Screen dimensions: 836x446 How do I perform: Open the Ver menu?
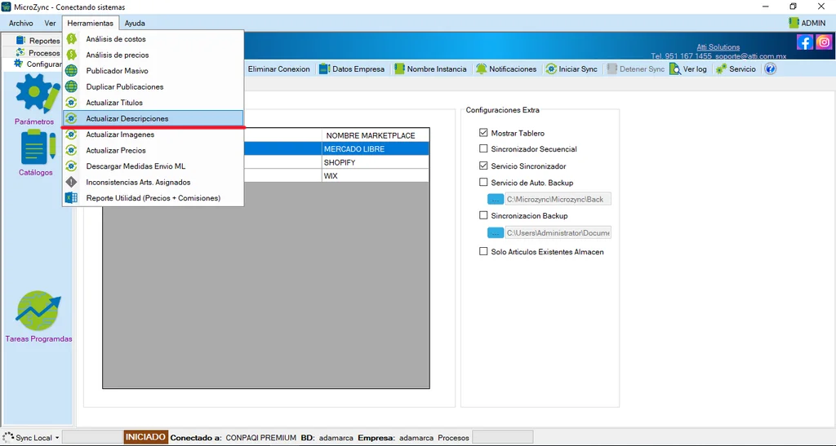(50, 23)
